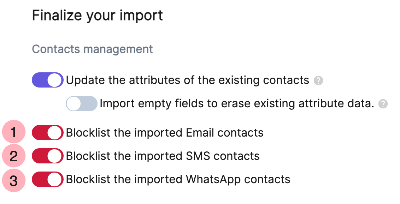This screenshot has height=204, width=400.
Task: Click the white knob on the Email blocklist toggle
Action: pos(55,132)
